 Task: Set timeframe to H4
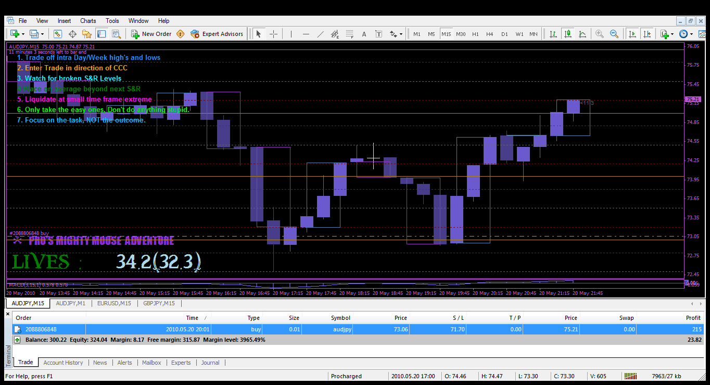pos(489,34)
